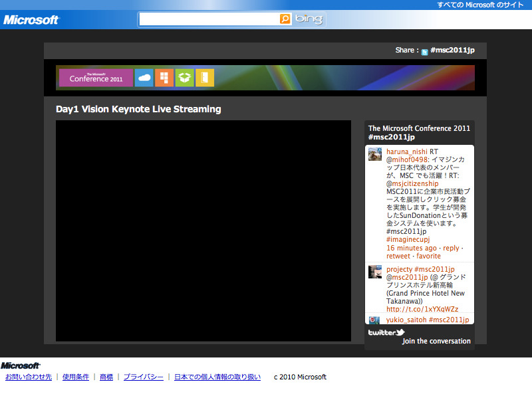Select the yellow Office door icon

(x=205, y=78)
